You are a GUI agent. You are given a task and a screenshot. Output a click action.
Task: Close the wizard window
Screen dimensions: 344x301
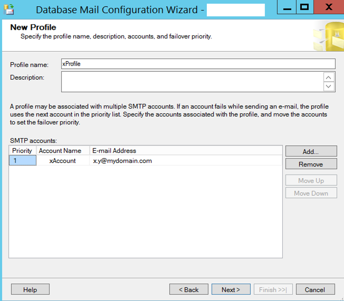[329, 7]
